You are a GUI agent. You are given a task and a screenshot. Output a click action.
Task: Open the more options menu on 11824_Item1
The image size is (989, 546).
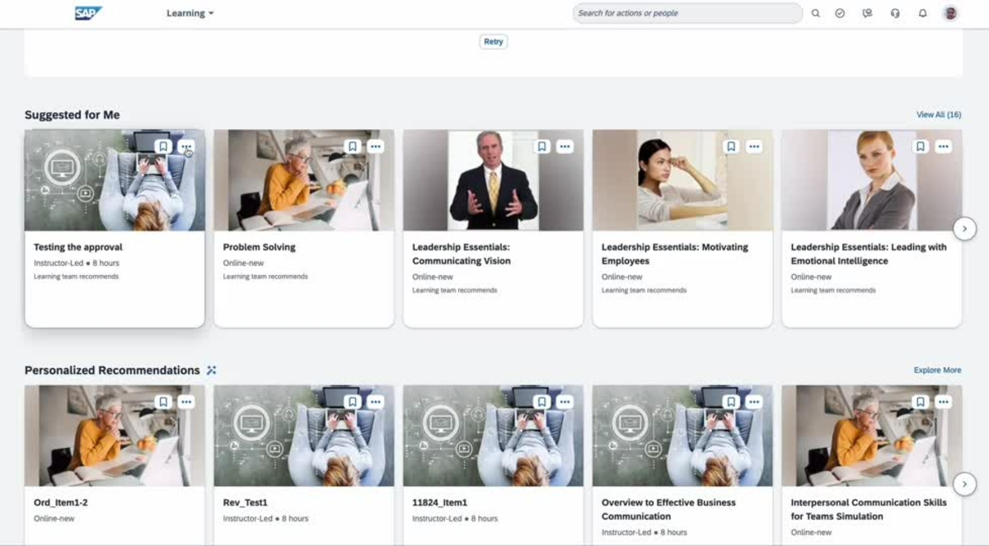(x=565, y=402)
